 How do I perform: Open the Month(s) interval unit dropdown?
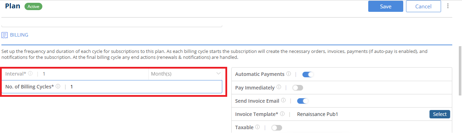click(185, 74)
